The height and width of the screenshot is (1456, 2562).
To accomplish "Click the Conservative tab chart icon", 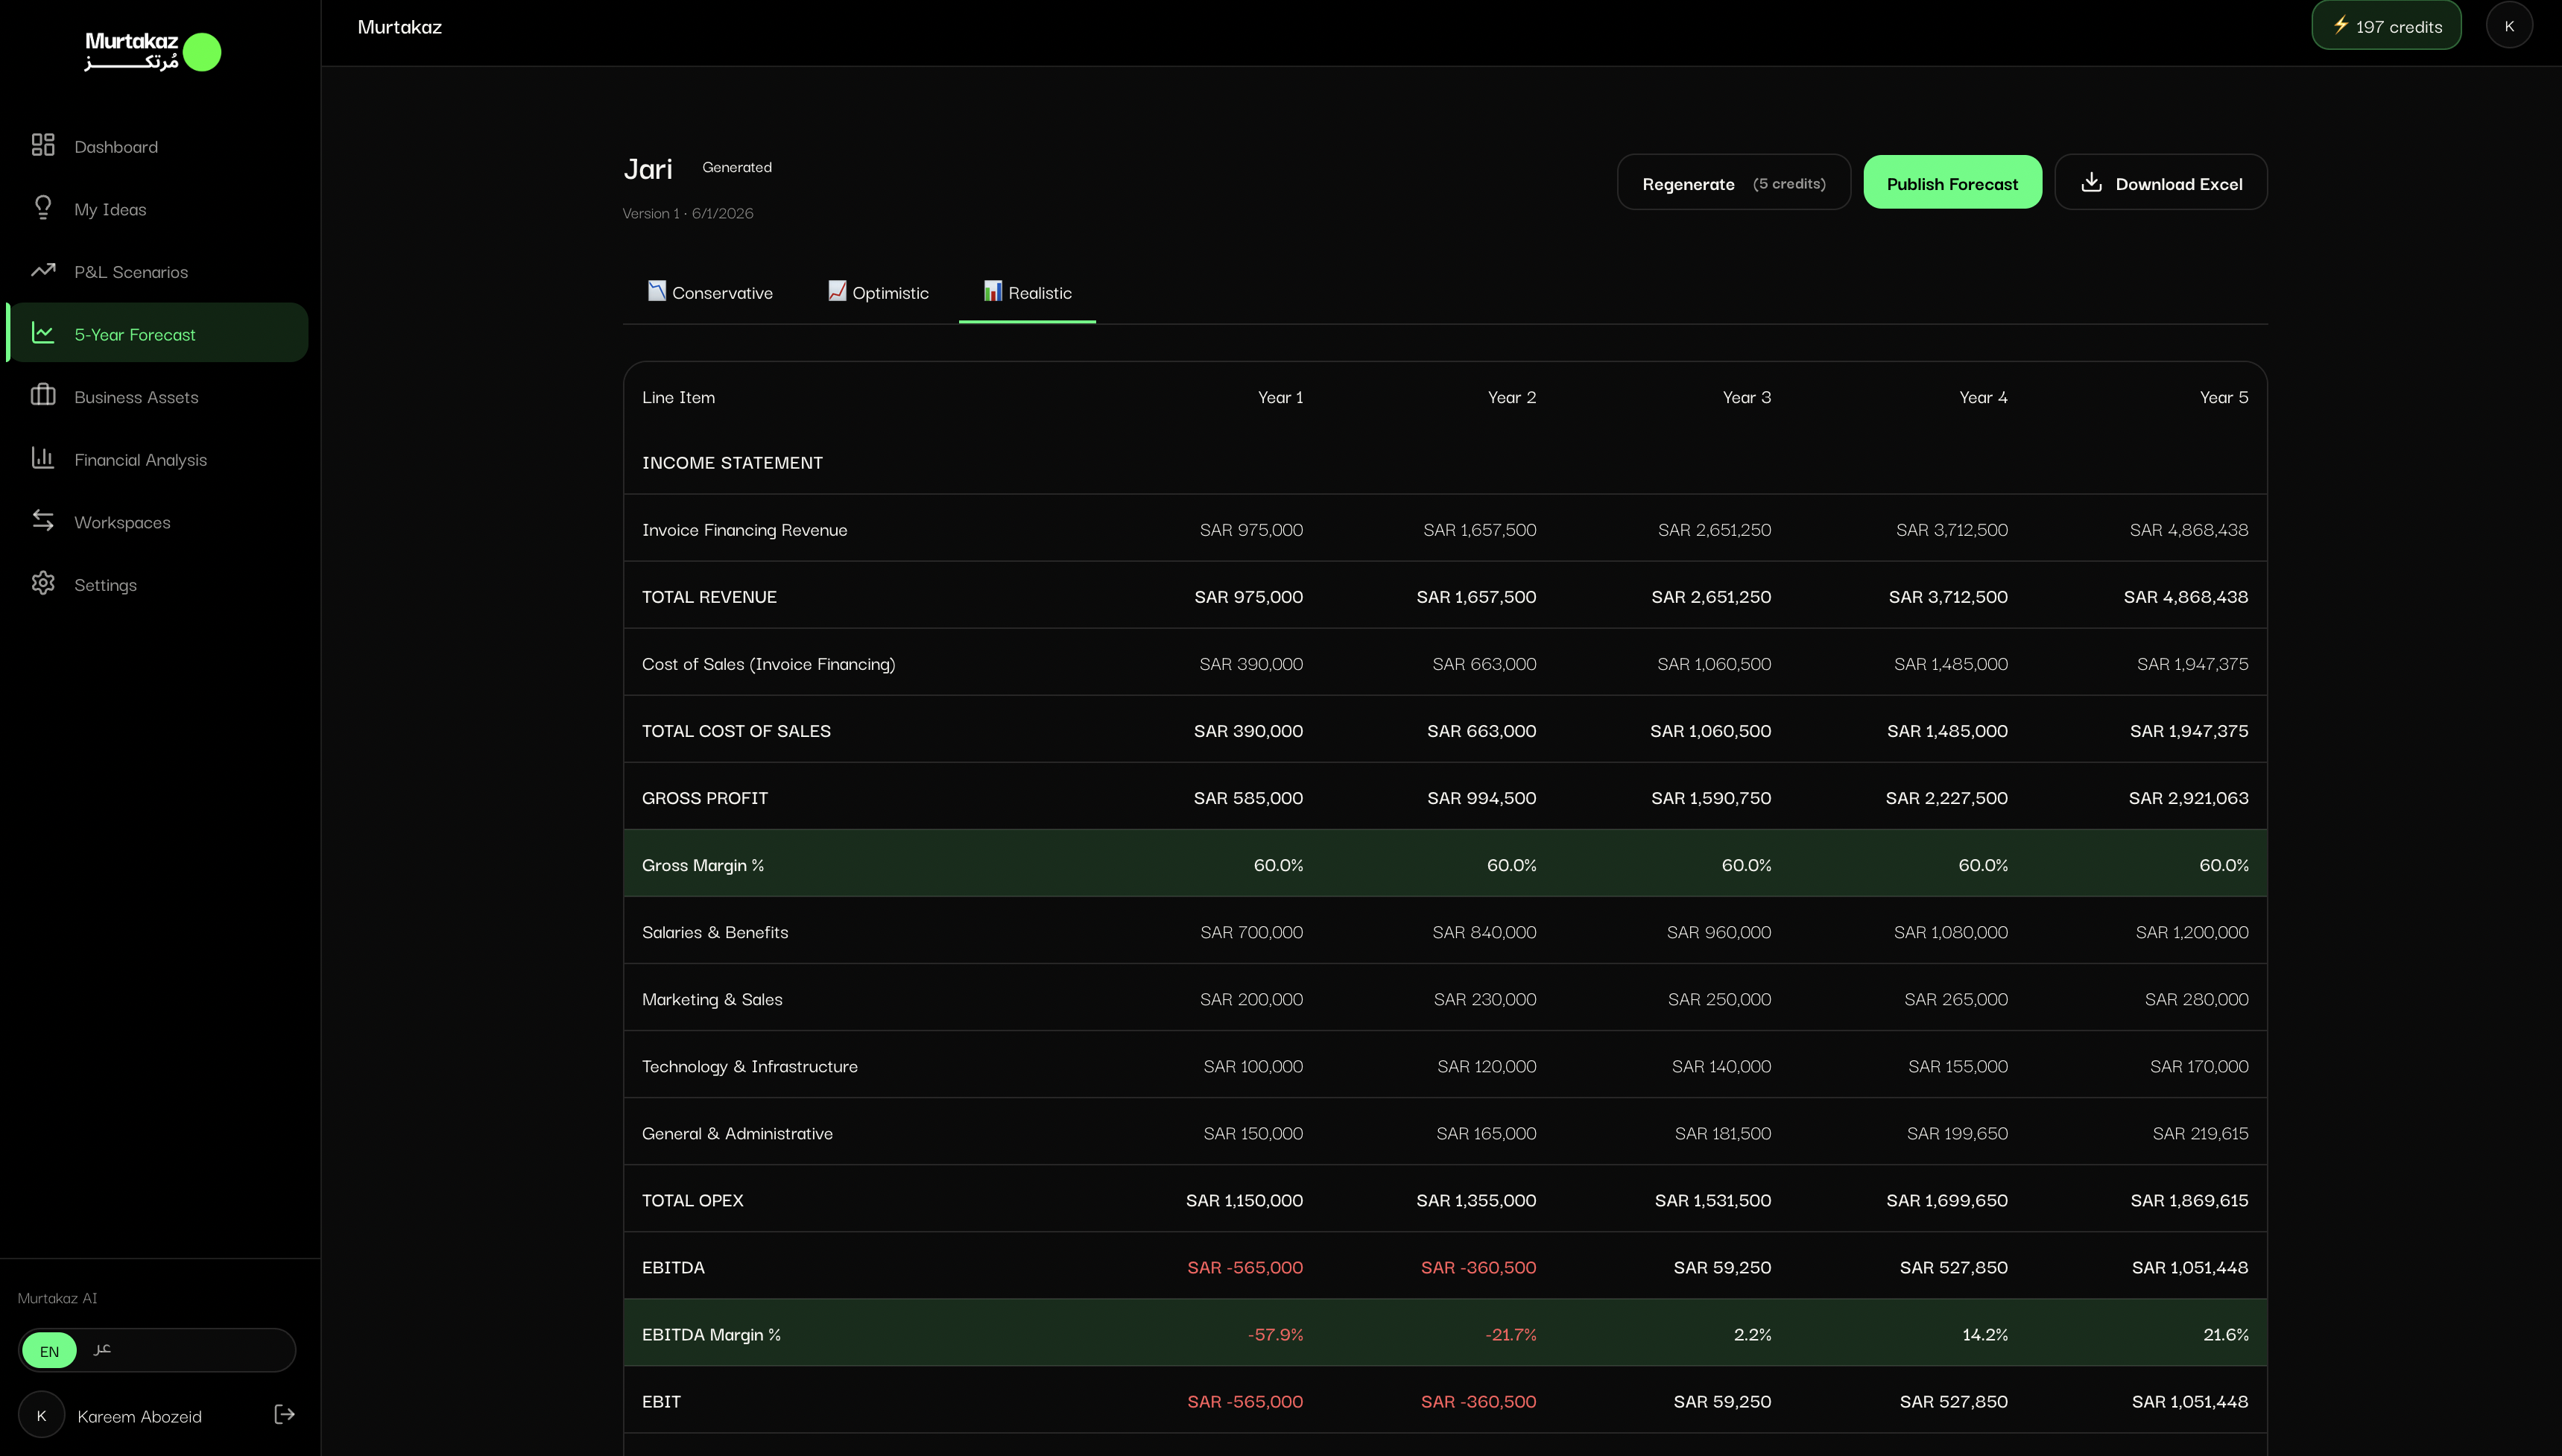I will coord(657,291).
